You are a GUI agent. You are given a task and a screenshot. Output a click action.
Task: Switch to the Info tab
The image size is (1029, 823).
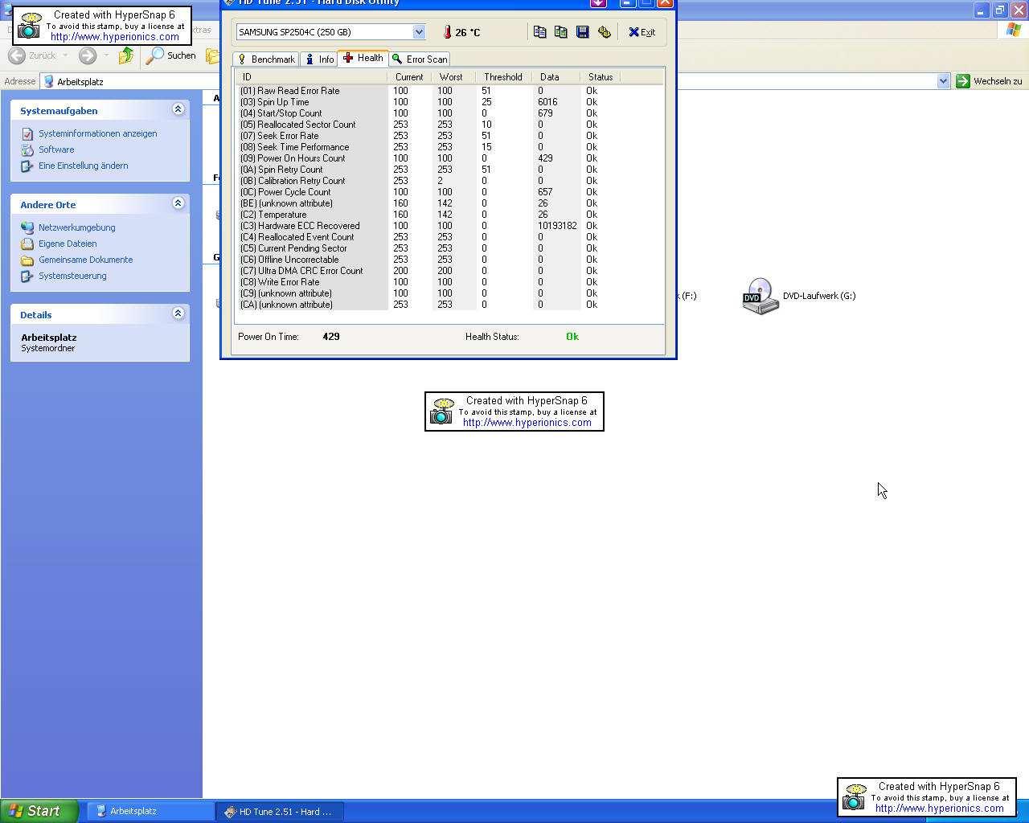[x=319, y=59]
